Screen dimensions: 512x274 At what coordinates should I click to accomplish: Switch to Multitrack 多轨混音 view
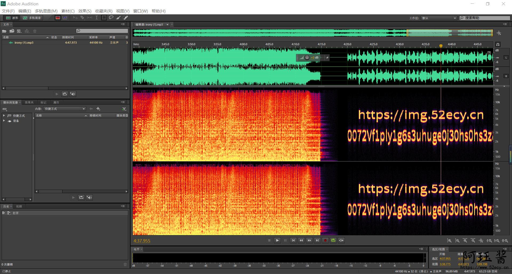(x=32, y=18)
